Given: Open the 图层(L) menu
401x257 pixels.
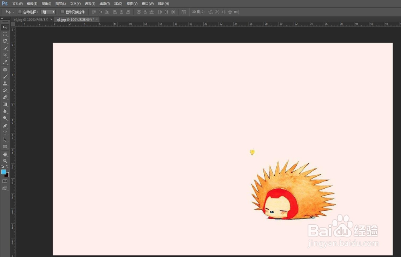Looking at the screenshot, I should pos(61,4).
